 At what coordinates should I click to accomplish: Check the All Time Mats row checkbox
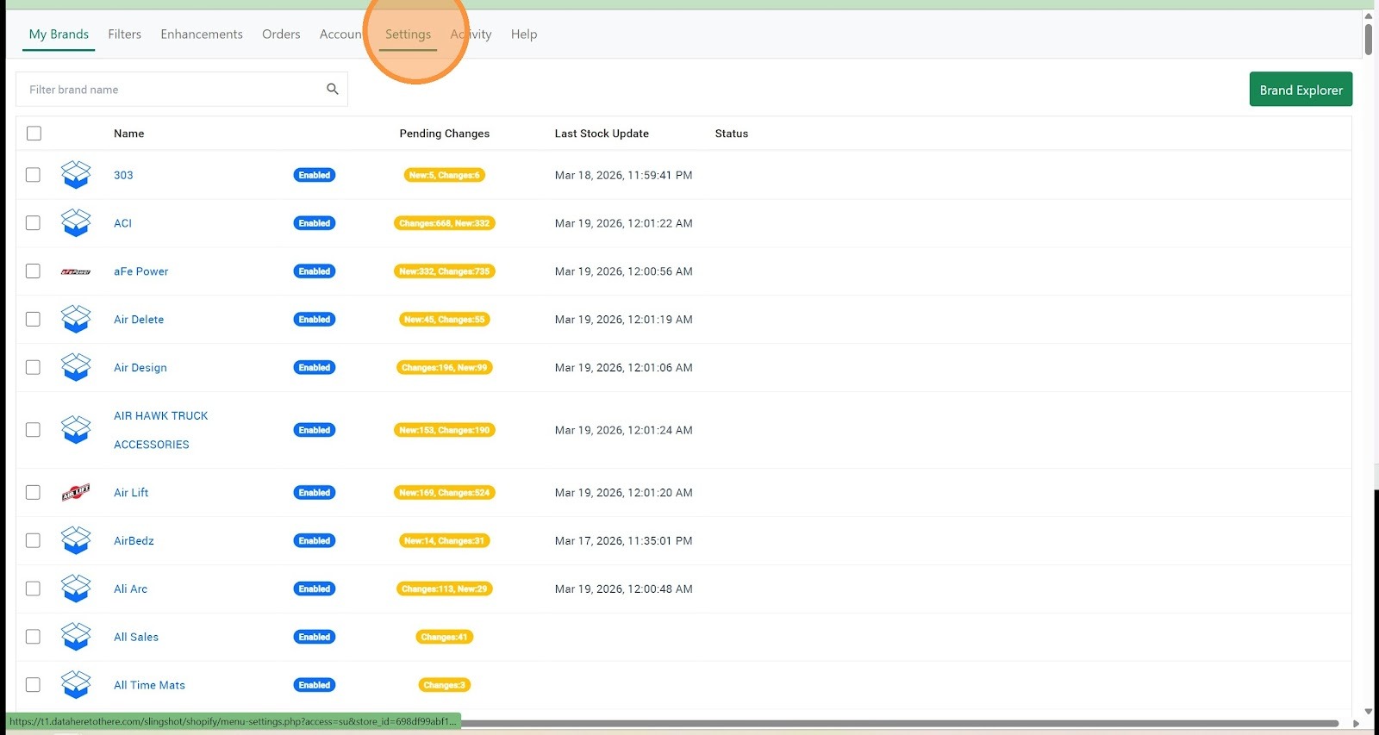click(x=33, y=686)
